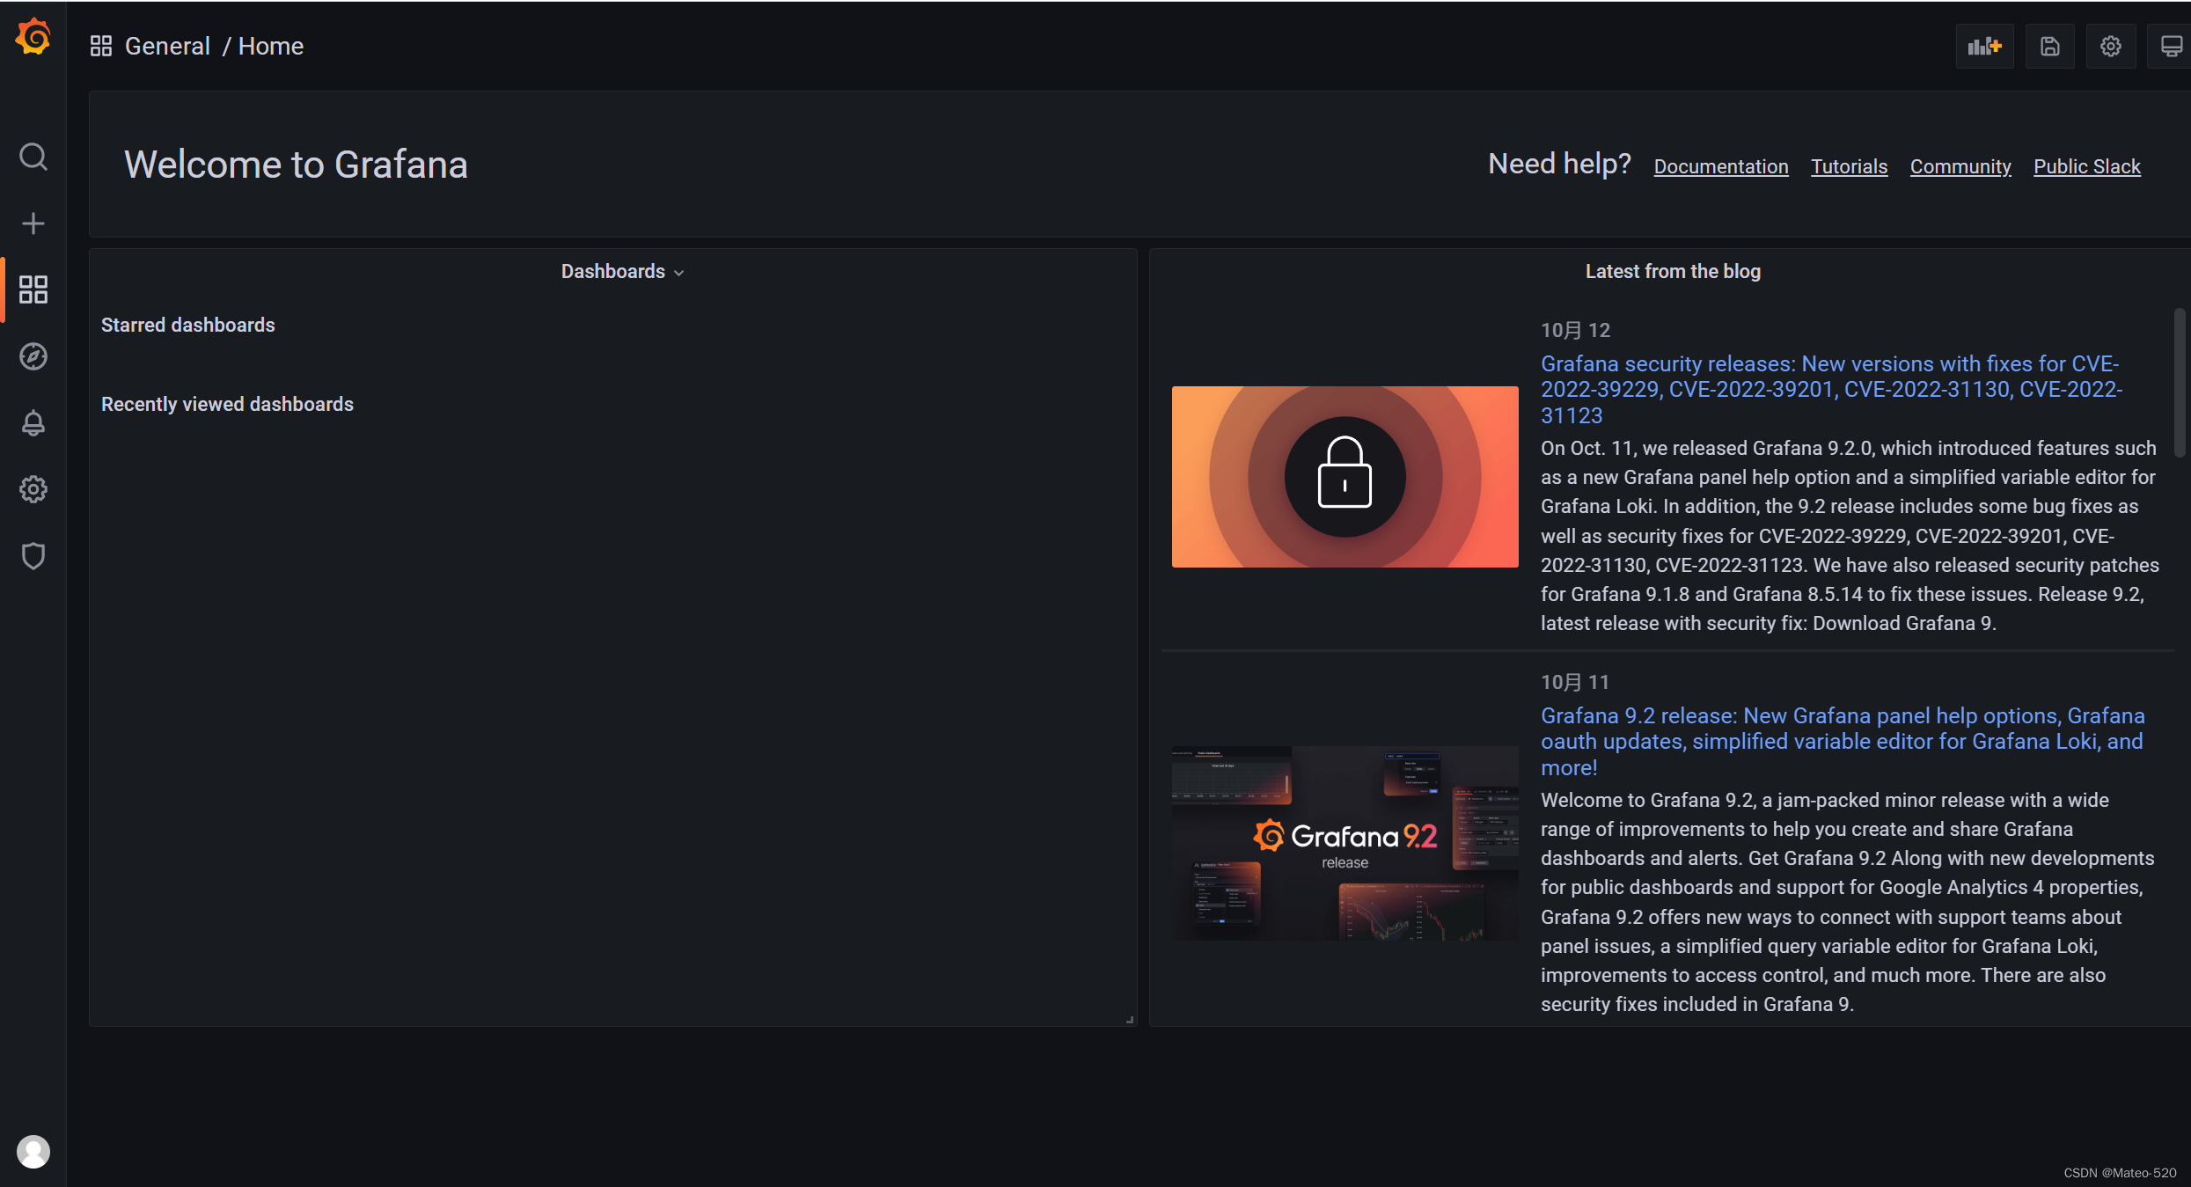Open the Documentation link
The image size is (2191, 1187).
pyautogui.click(x=1720, y=166)
